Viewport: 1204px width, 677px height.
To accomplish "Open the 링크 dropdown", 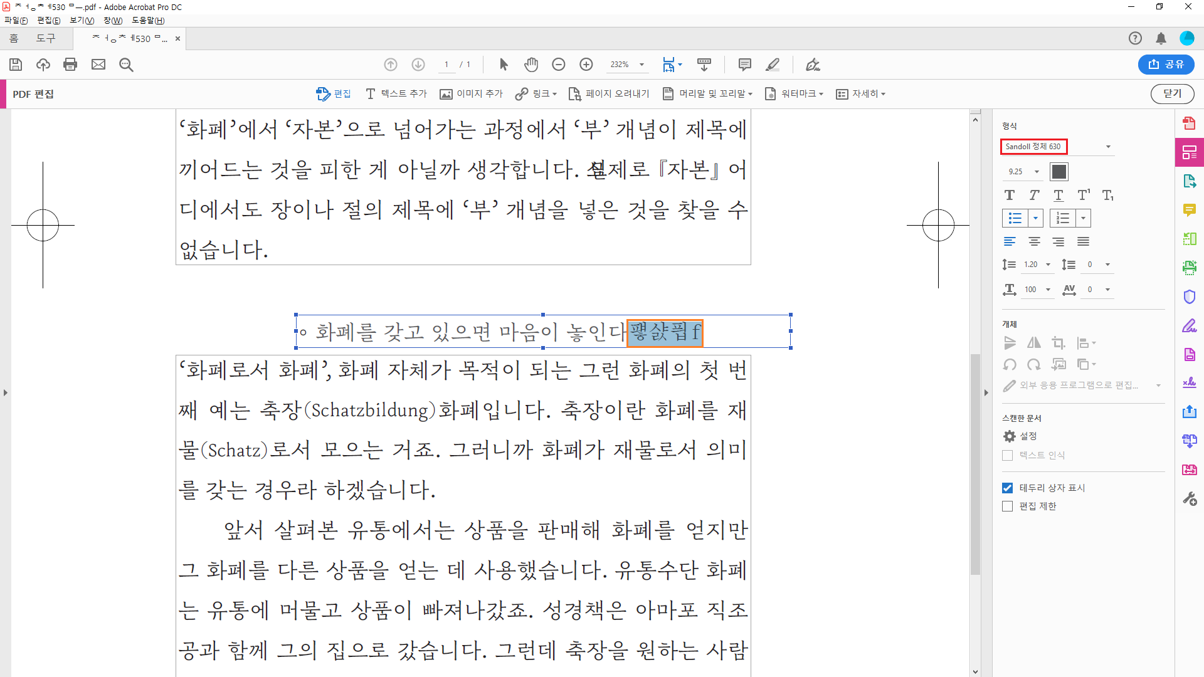I will coord(536,94).
